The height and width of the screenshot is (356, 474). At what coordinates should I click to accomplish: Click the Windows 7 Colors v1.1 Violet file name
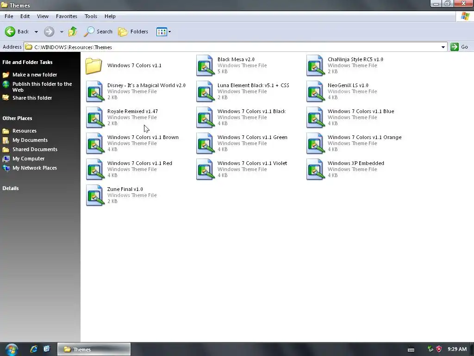(x=252, y=163)
